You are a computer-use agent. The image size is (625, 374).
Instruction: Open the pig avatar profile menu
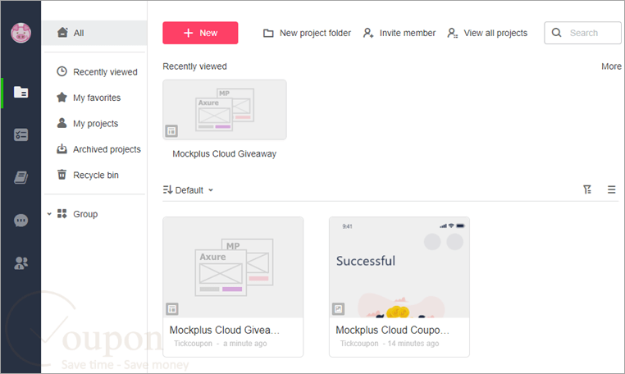click(21, 33)
